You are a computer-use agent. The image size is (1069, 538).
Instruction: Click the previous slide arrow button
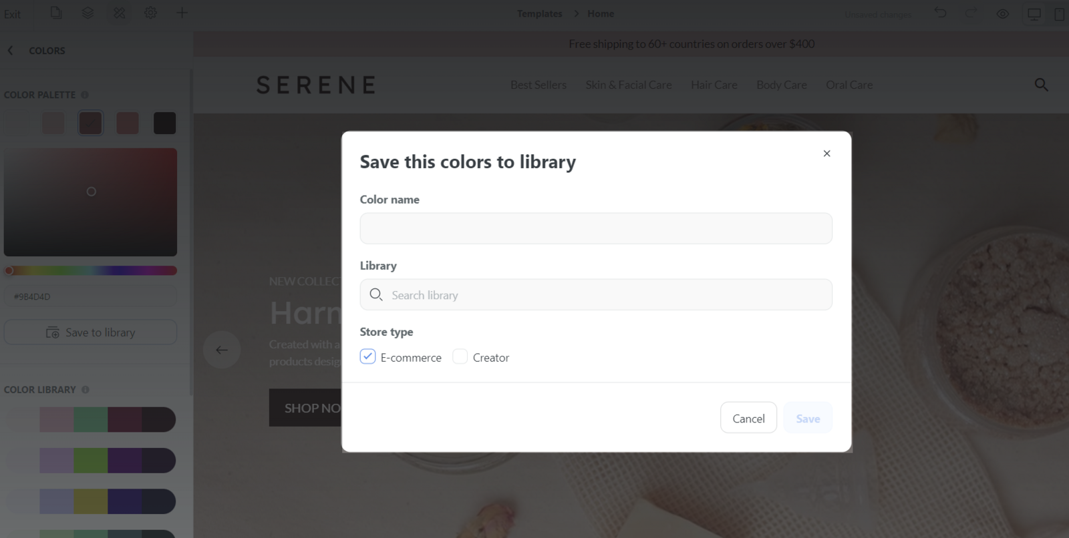tap(222, 349)
